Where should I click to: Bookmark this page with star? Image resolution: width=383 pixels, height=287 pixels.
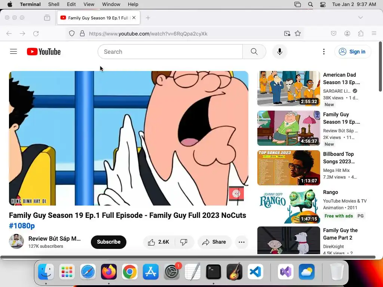point(297,33)
